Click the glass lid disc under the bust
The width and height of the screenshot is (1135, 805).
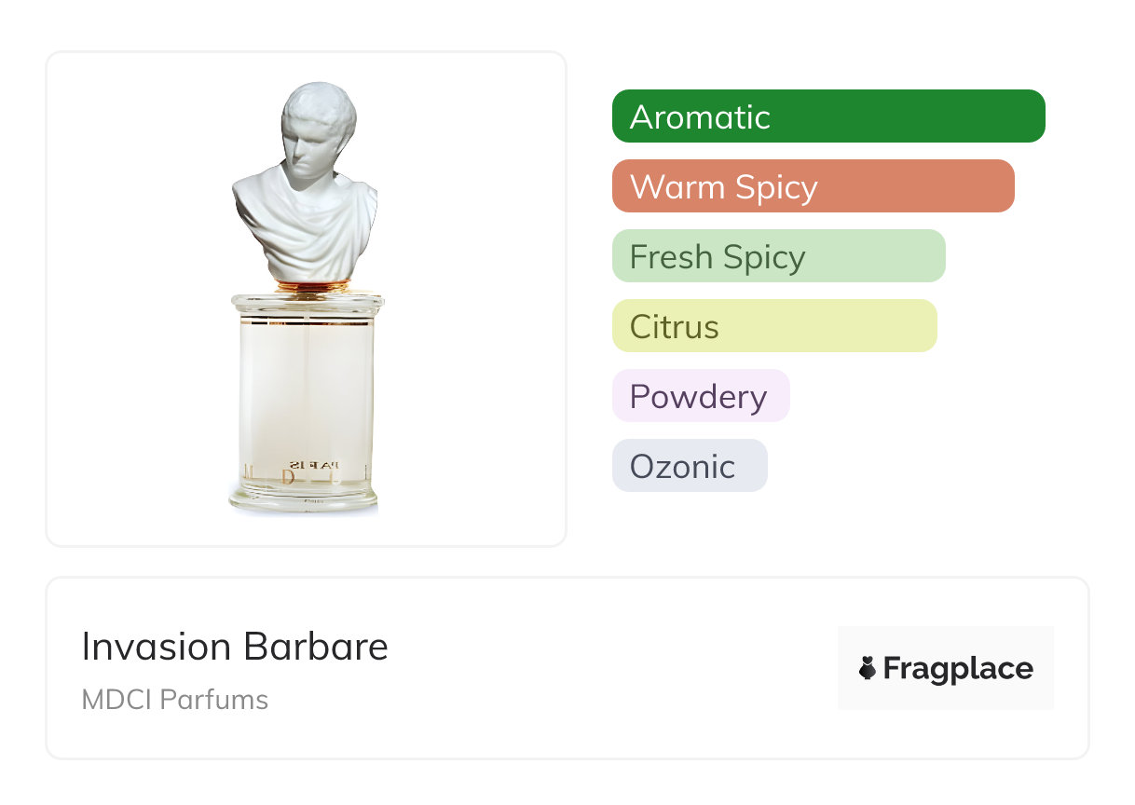tap(308, 301)
